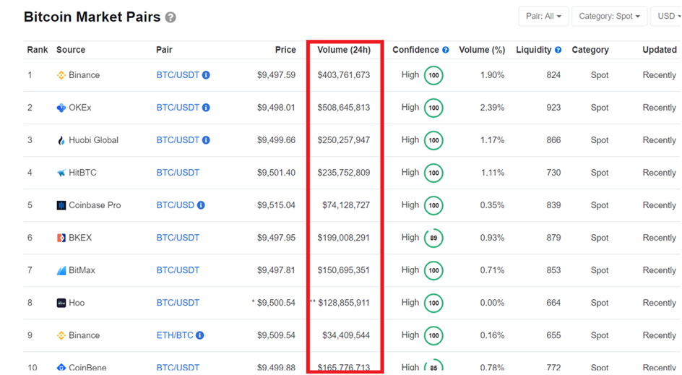Sort by the Category column header
682x375 pixels.
click(x=590, y=50)
